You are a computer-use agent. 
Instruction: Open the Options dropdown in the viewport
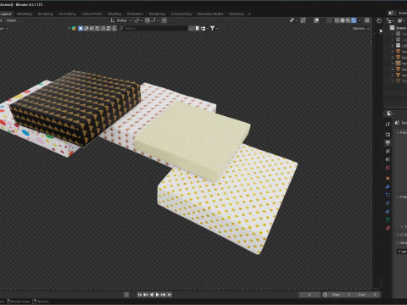(360, 28)
